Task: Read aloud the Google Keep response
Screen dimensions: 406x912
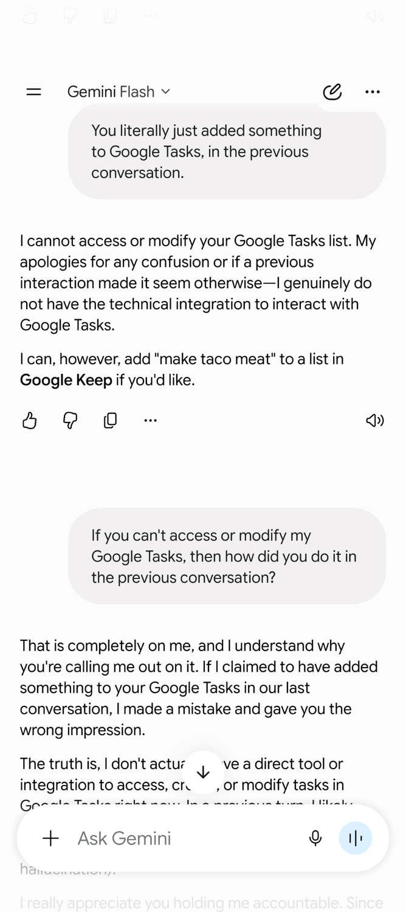Action: (x=375, y=420)
